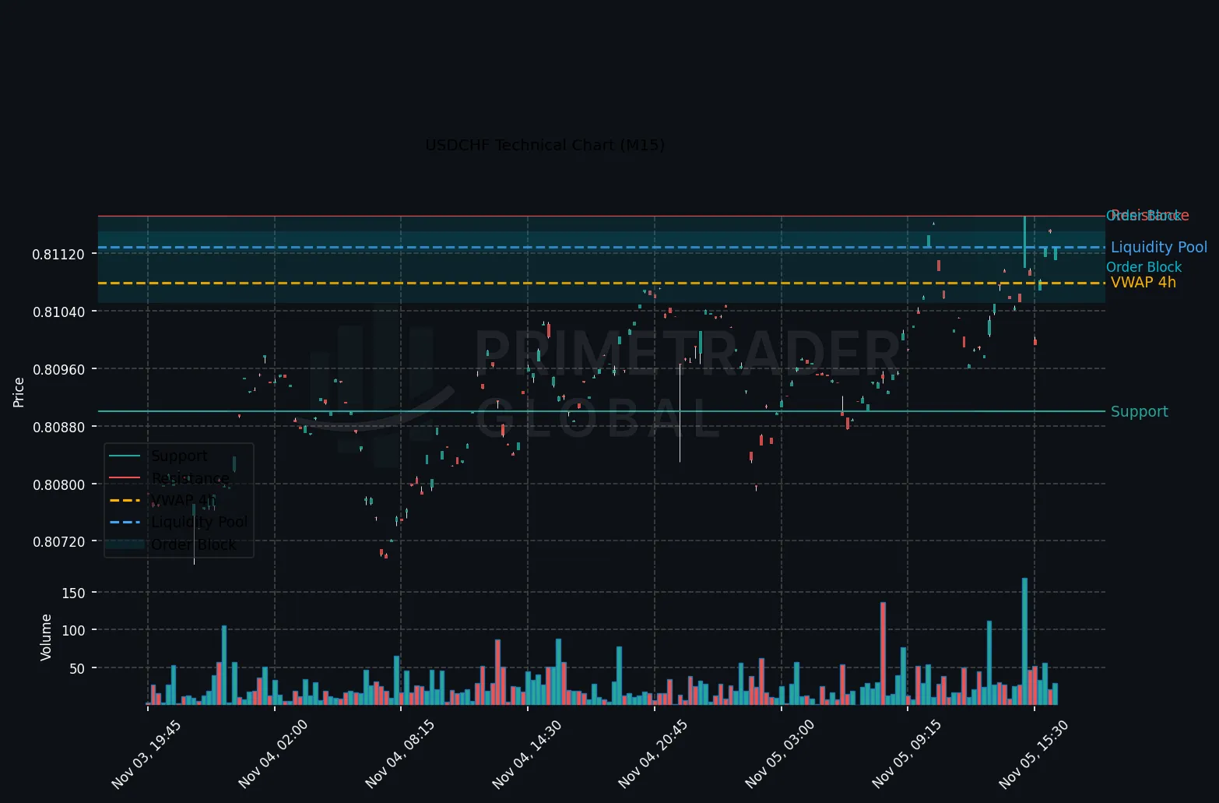1219x803 pixels.
Task: Click the green Support line sample in the legend
Action: [x=125, y=456]
